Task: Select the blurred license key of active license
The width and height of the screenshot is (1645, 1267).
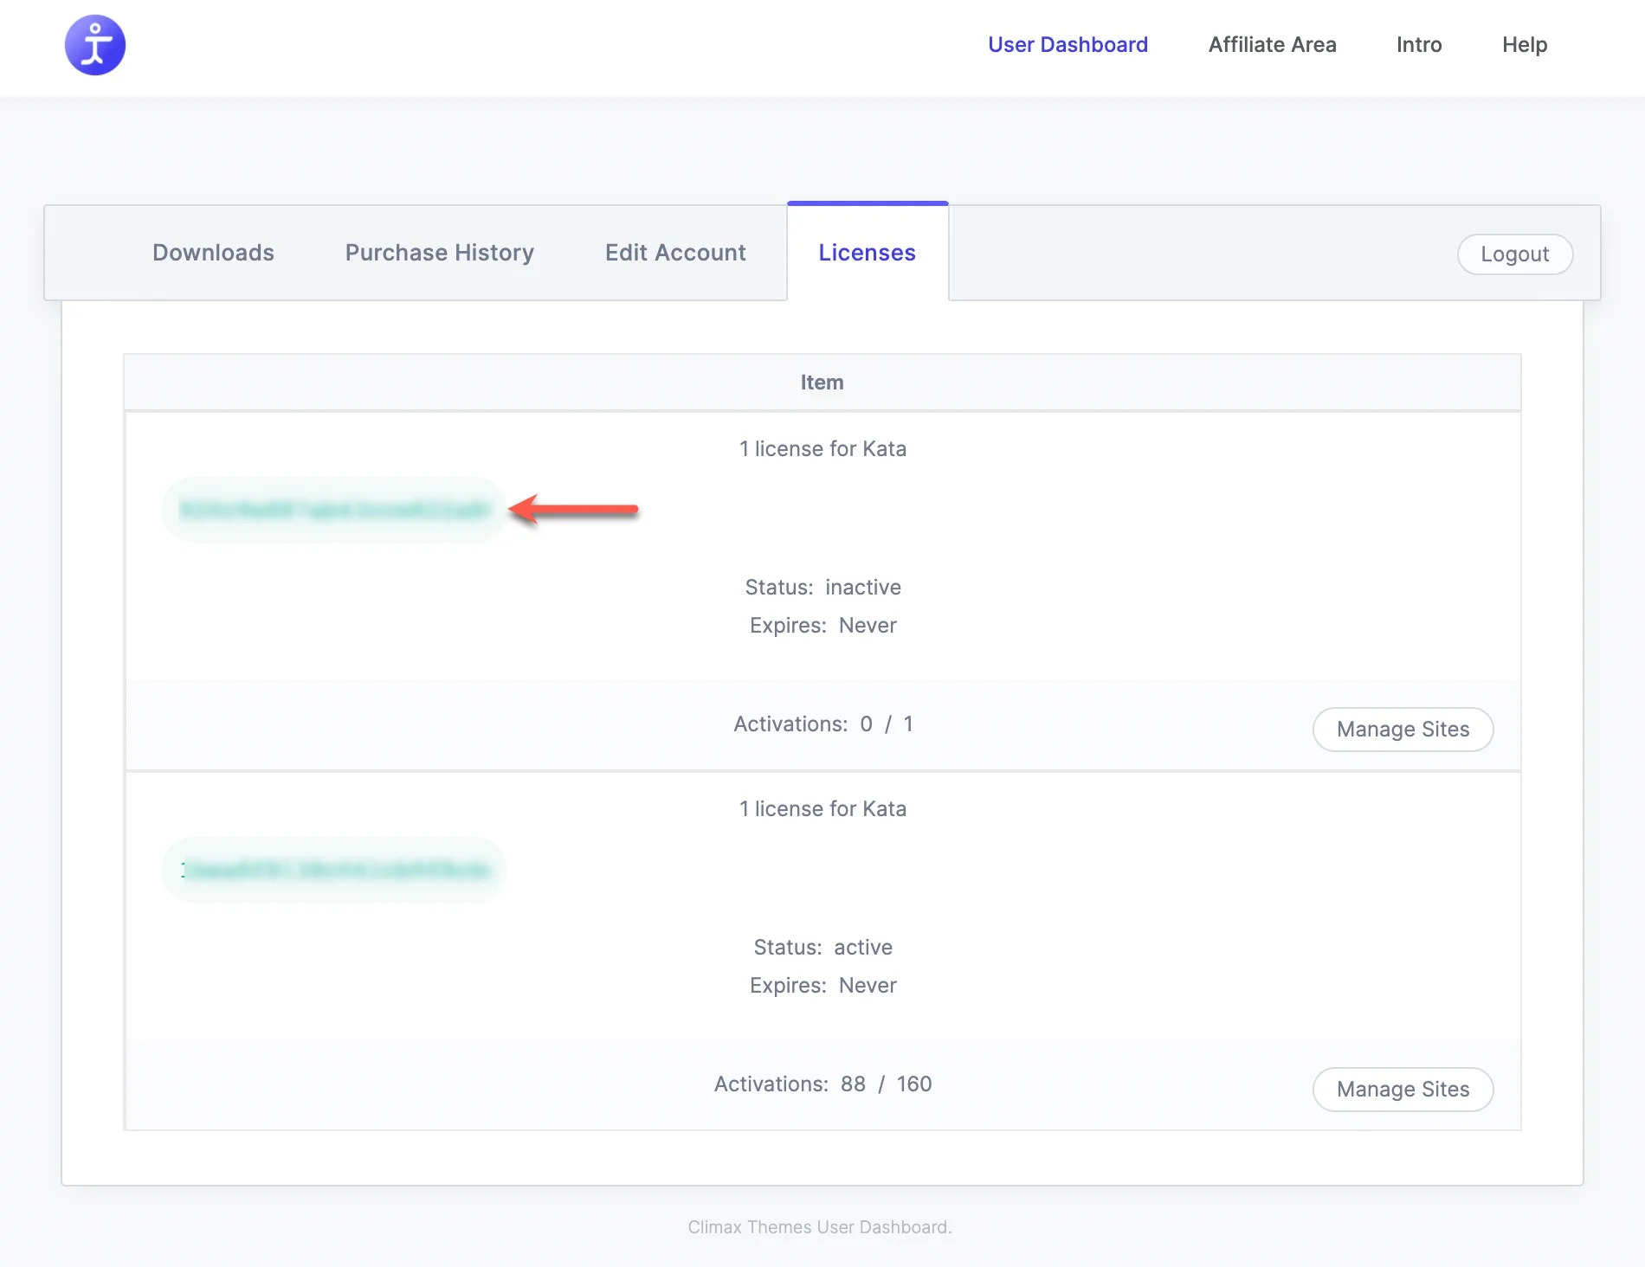Action: tap(333, 870)
